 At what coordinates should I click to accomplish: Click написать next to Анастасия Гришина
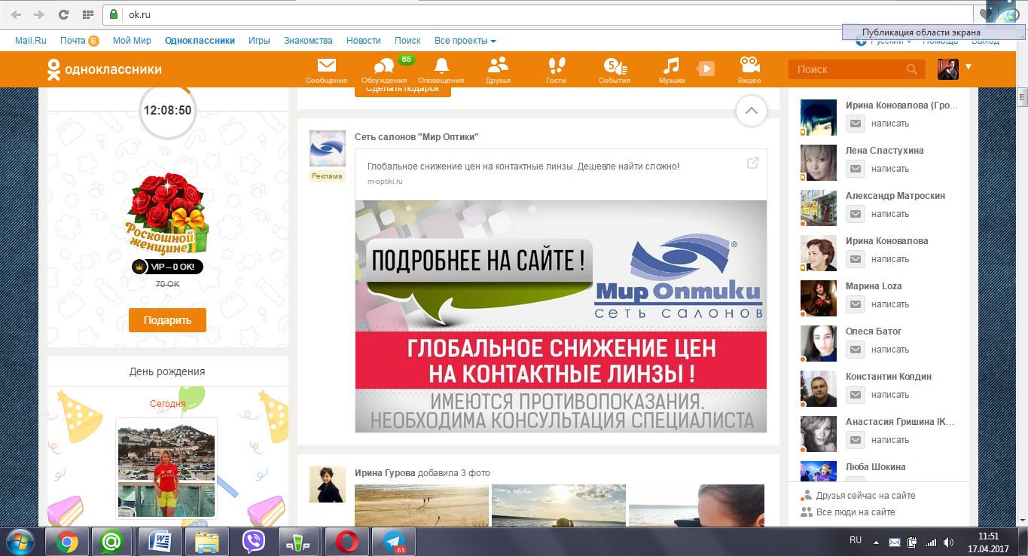pyautogui.click(x=890, y=440)
